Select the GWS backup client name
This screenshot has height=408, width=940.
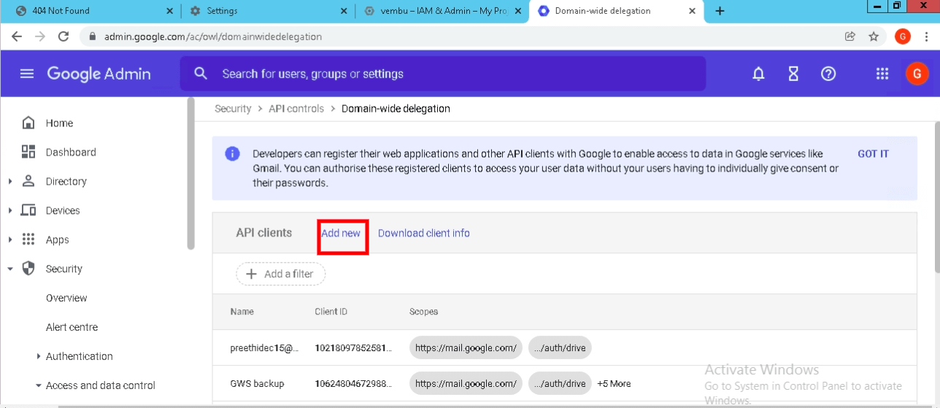point(258,383)
